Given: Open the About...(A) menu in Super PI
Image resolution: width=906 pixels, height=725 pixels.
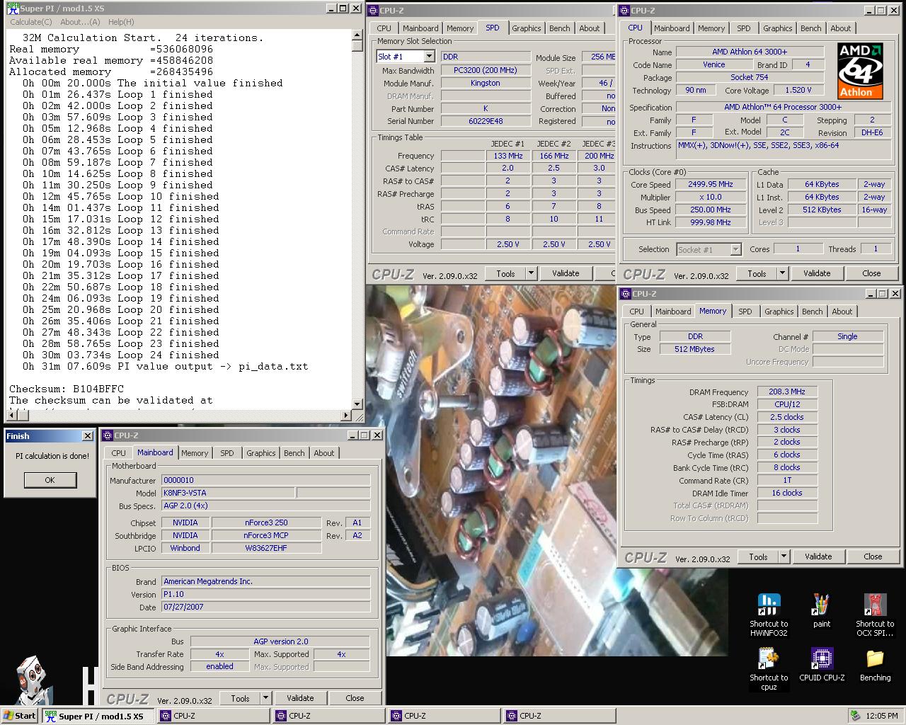Looking at the screenshot, I should [80, 22].
